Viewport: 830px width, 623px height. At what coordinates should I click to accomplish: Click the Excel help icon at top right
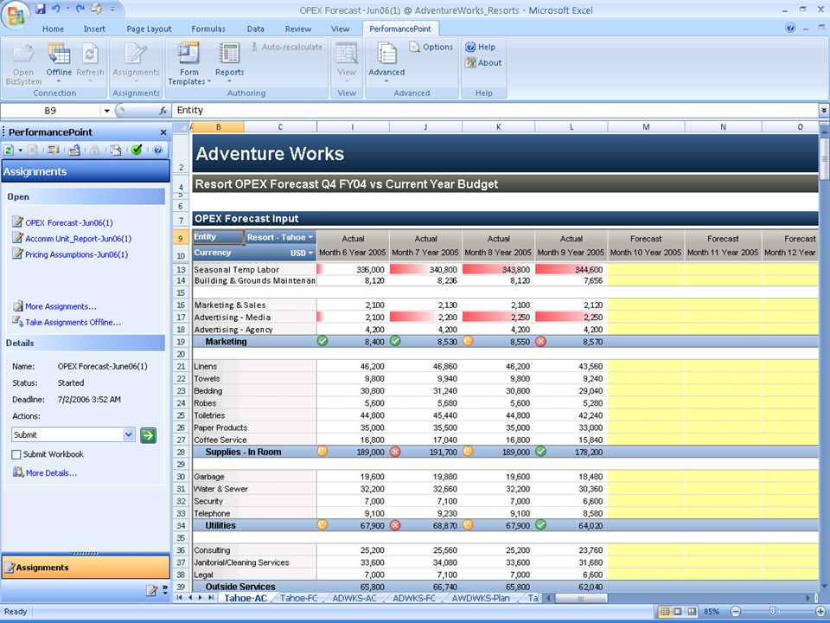tap(790, 28)
